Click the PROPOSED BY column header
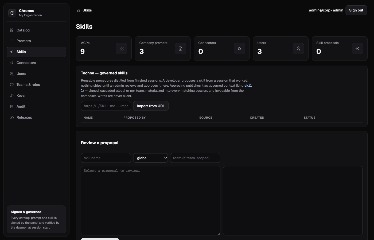 click(135, 118)
